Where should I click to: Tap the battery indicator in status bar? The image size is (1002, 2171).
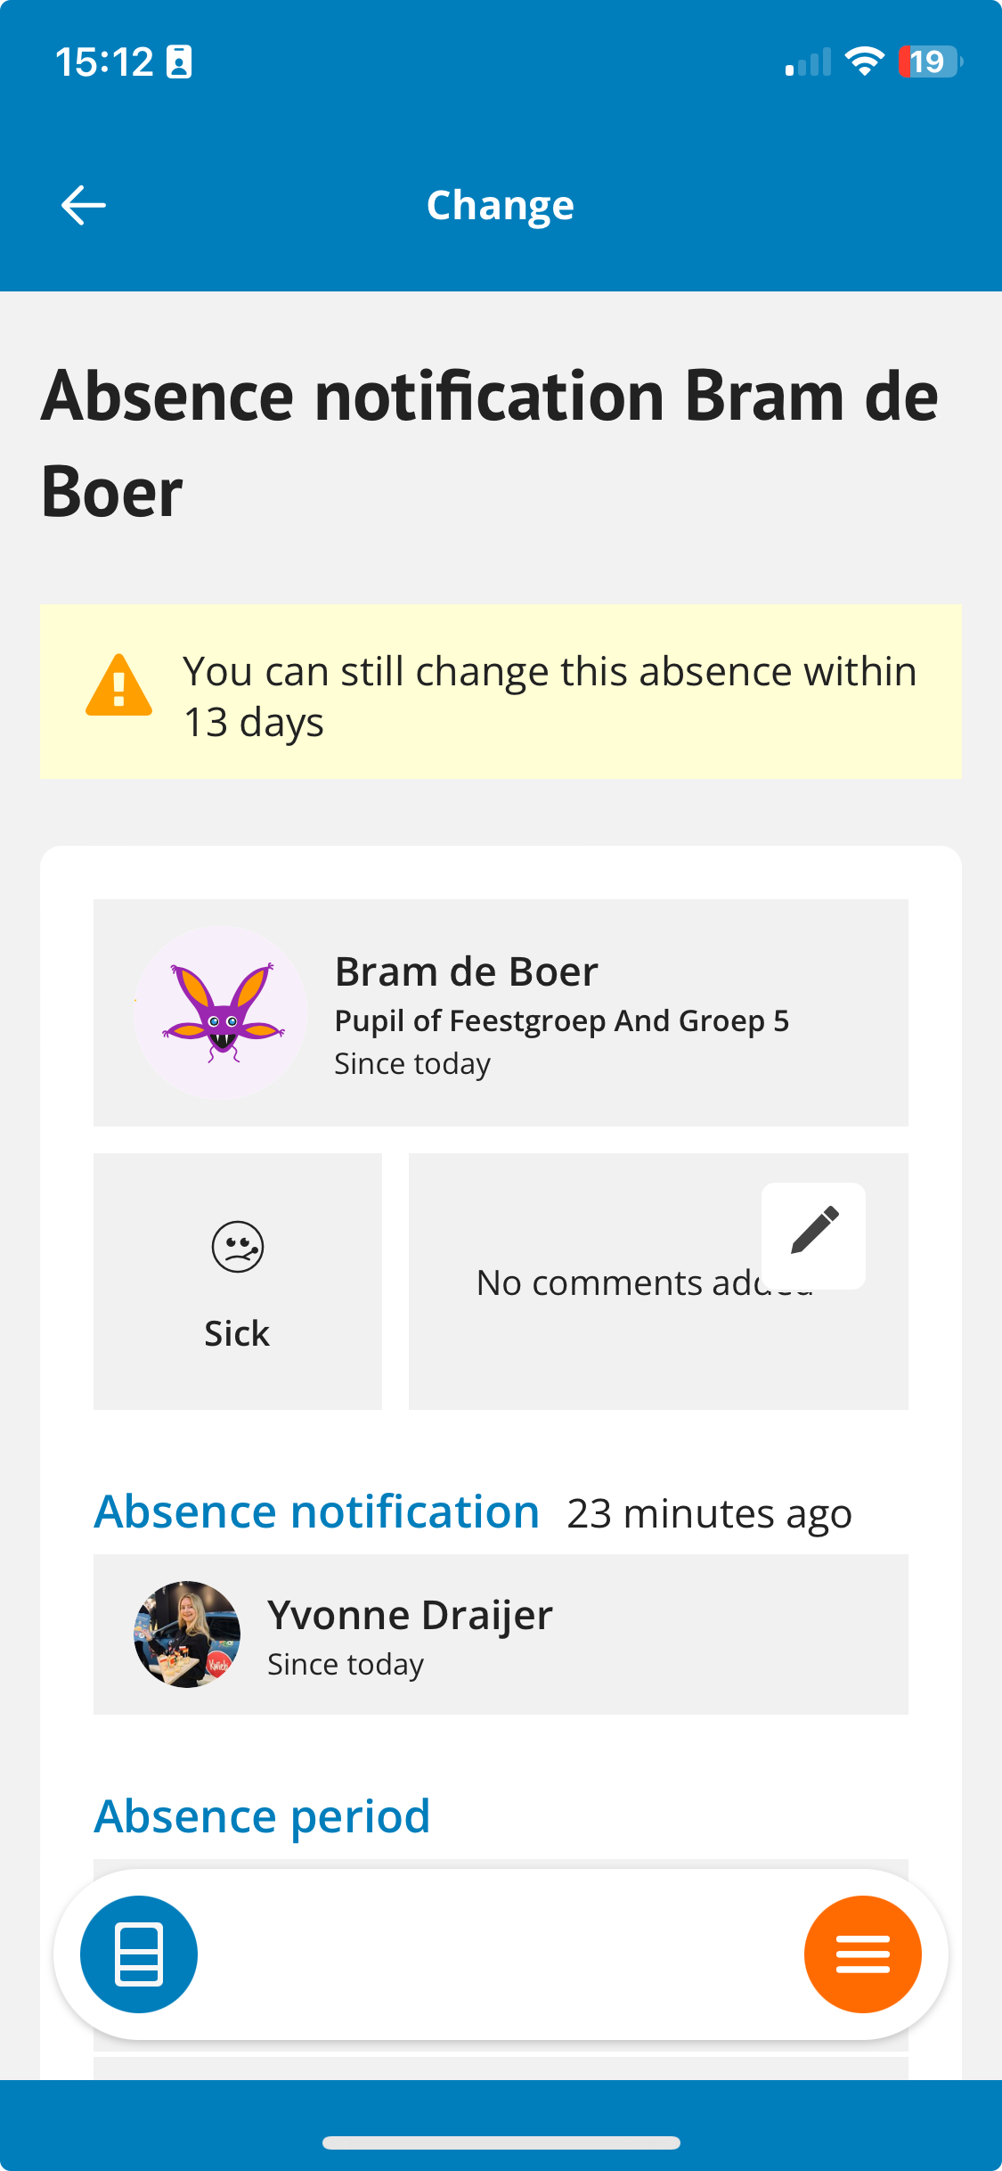pyautogui.click(x=930, y=61)
